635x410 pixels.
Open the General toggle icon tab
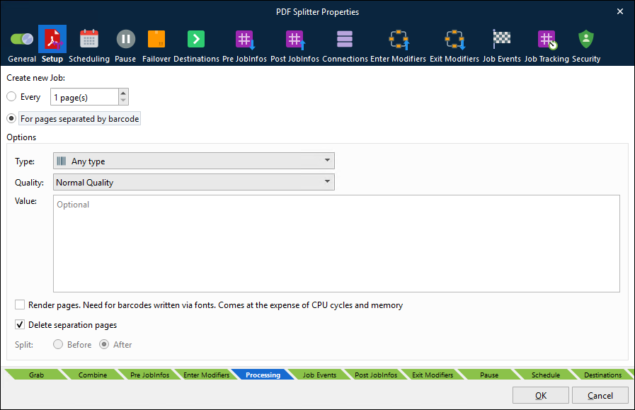click(x=22, y=39)
